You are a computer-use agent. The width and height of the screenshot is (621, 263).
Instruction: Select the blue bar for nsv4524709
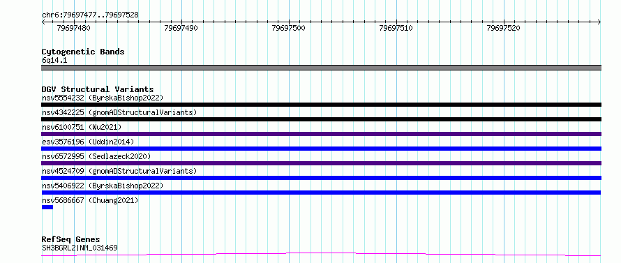point(321,178)
